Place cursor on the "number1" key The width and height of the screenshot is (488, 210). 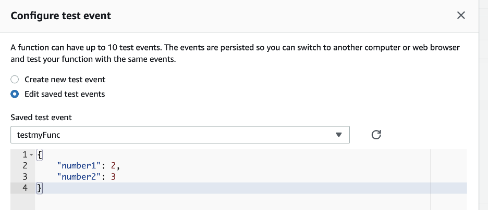[x=79, y=166]
